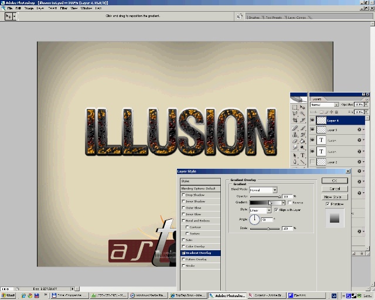This screenshot has width=375, height=300.
Task: Expand Layer 5 effects list arrow
Action: [x=363, y=129]
